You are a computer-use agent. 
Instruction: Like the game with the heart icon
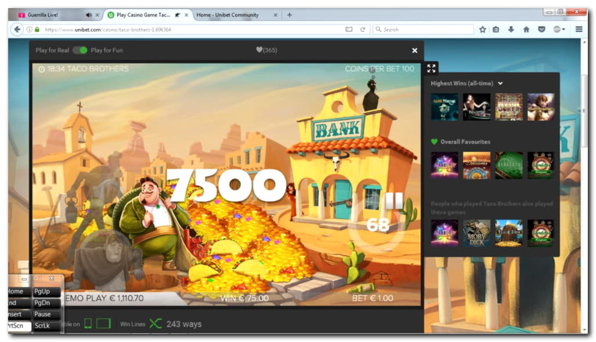point(259,50)
